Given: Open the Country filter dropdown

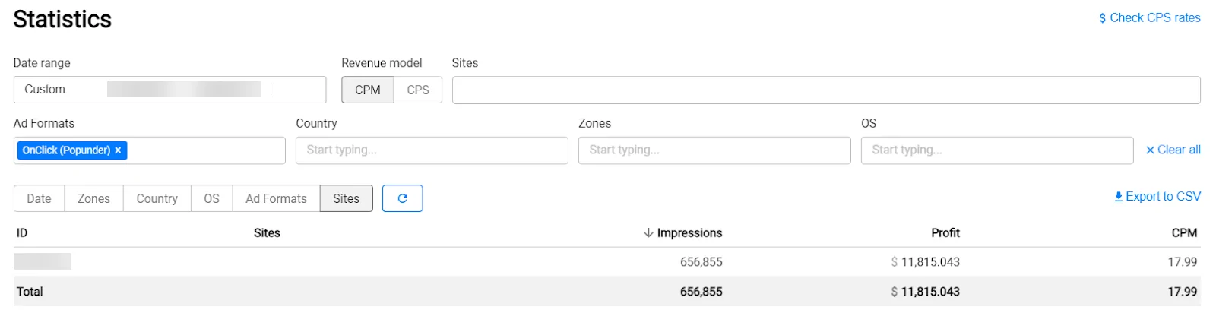Looking at the screenshot, I should pyautogui.click(x=432, y=150).
